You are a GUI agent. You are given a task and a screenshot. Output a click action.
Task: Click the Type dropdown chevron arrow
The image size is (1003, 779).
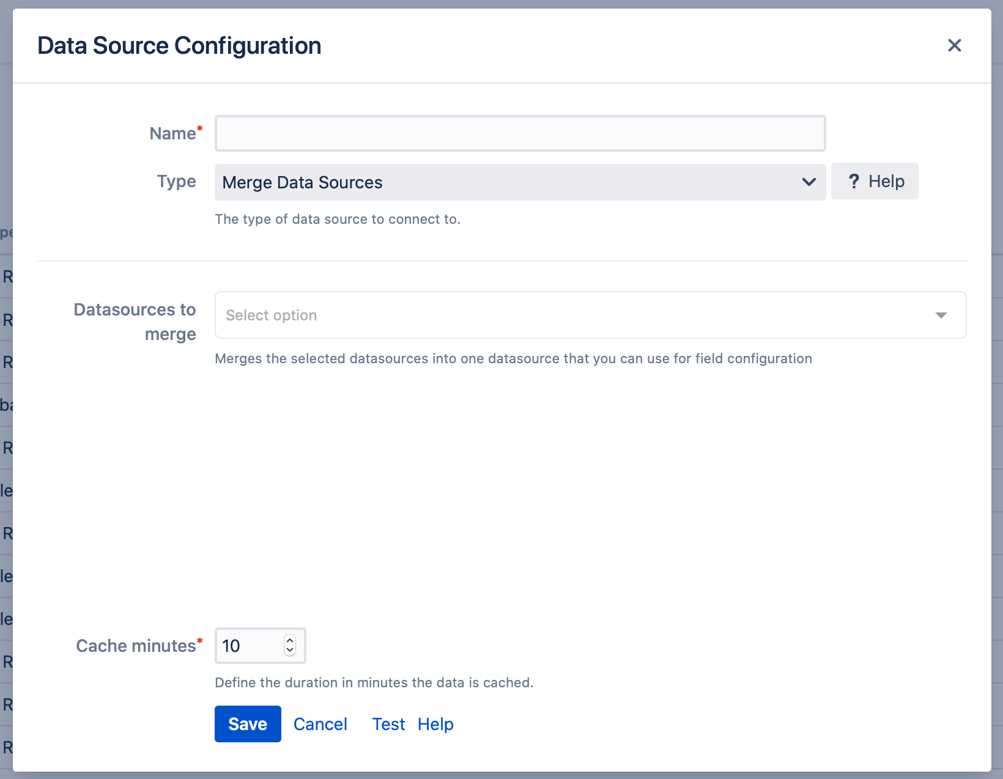[809, 182]
